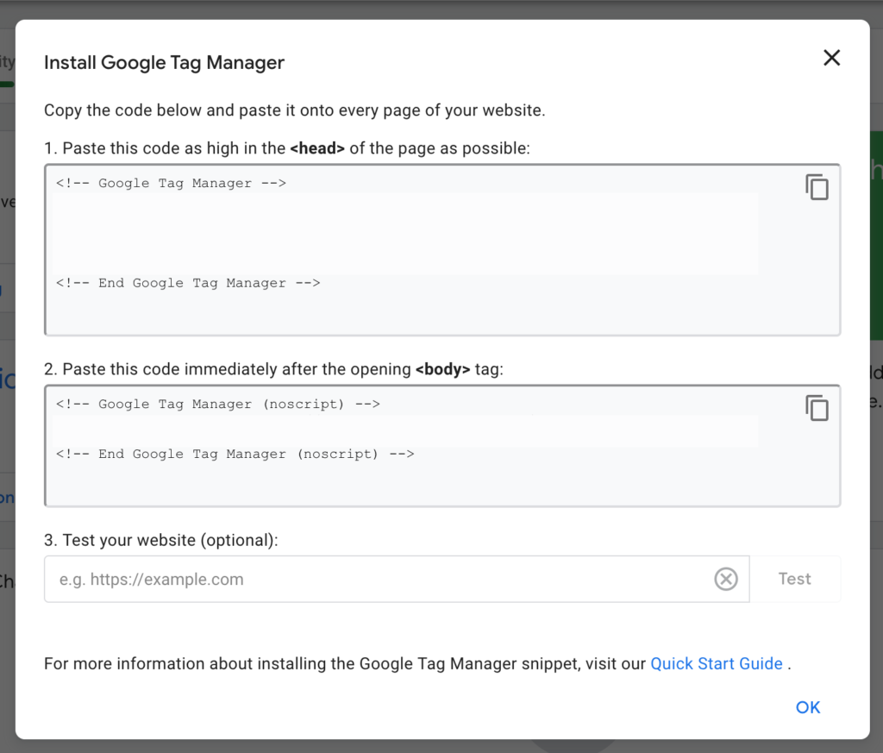
Task: Click the Install Google Tag Manager title
Action: [164, 62]
